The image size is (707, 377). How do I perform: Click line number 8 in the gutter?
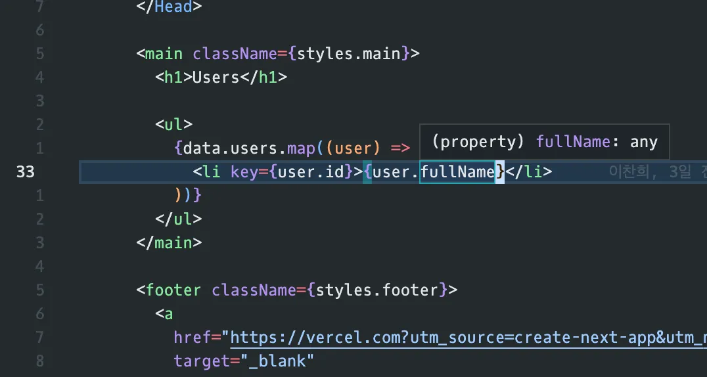(x=39, y=361)
